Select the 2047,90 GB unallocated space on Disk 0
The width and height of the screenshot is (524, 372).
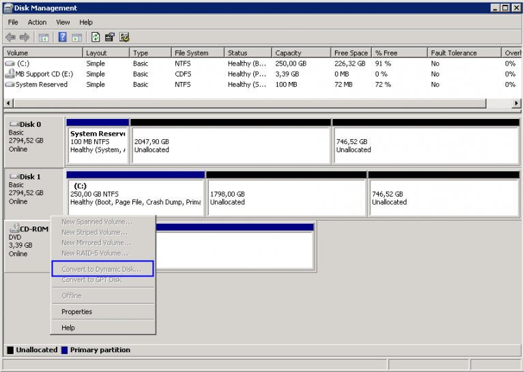click(229, 145)
